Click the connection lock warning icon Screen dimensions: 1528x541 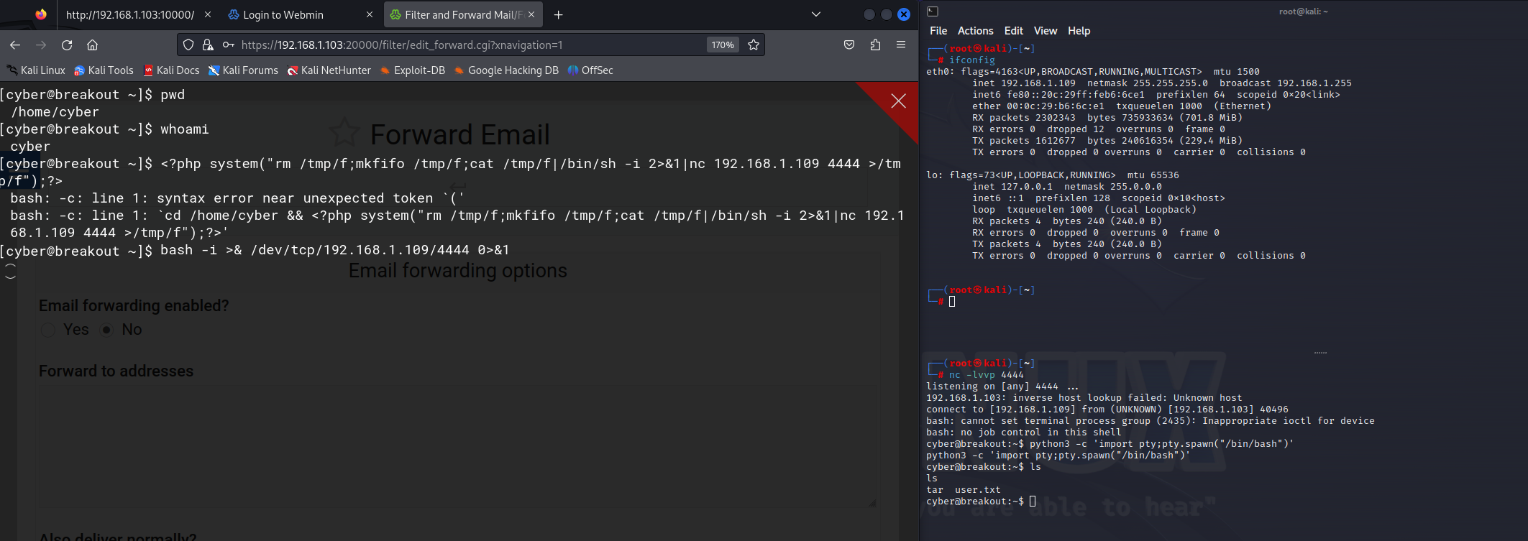208,45
